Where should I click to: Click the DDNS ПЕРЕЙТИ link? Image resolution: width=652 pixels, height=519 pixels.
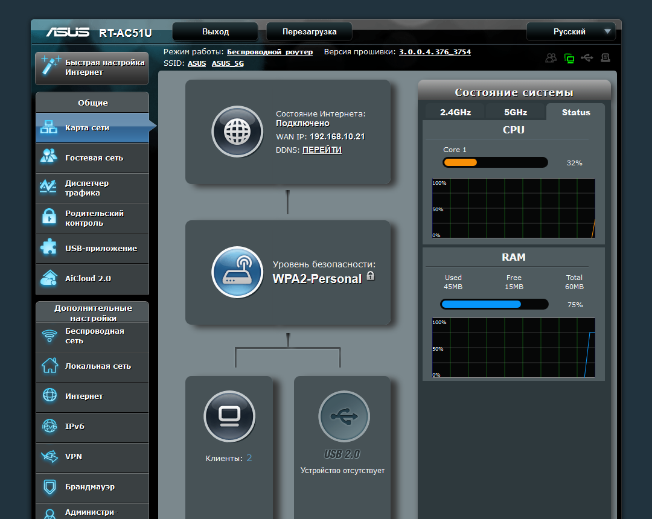(322, 150)
